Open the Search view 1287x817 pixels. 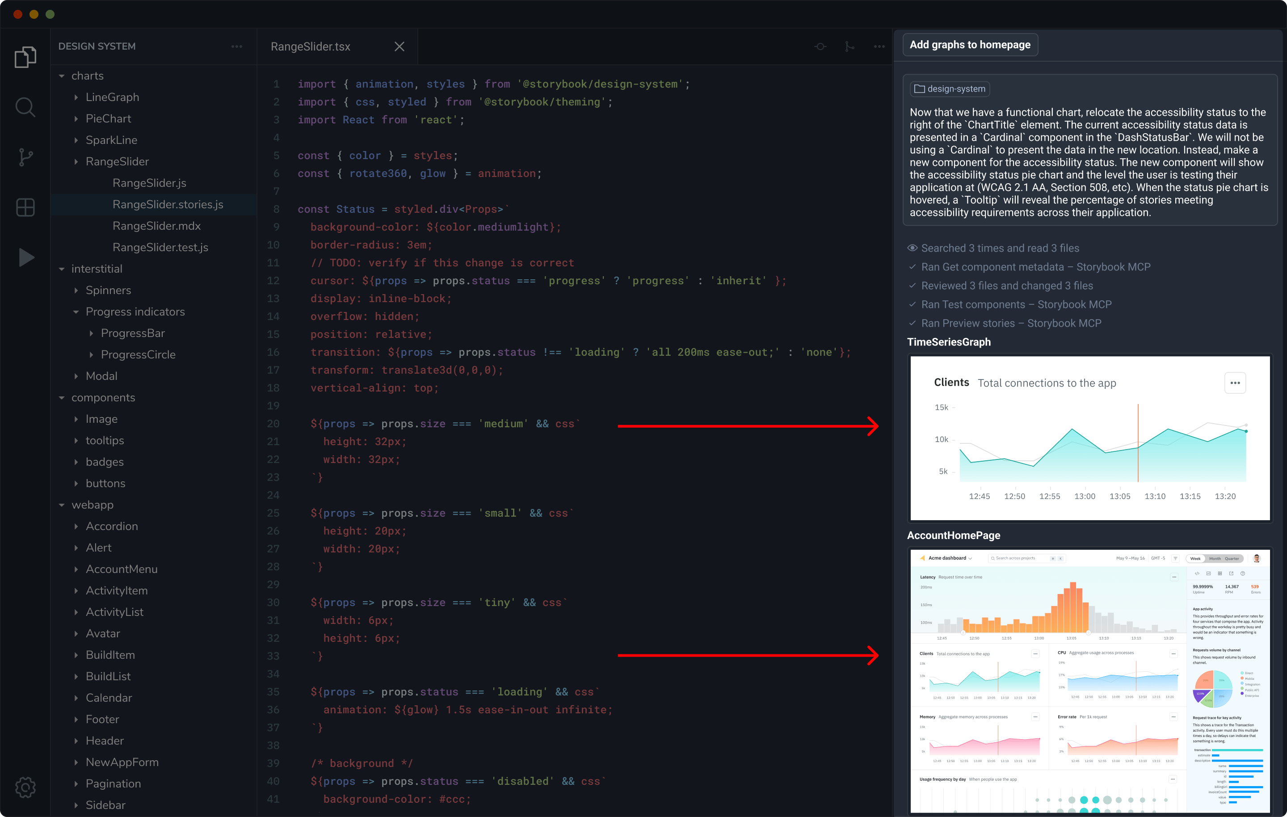click(x=25, y=106)
